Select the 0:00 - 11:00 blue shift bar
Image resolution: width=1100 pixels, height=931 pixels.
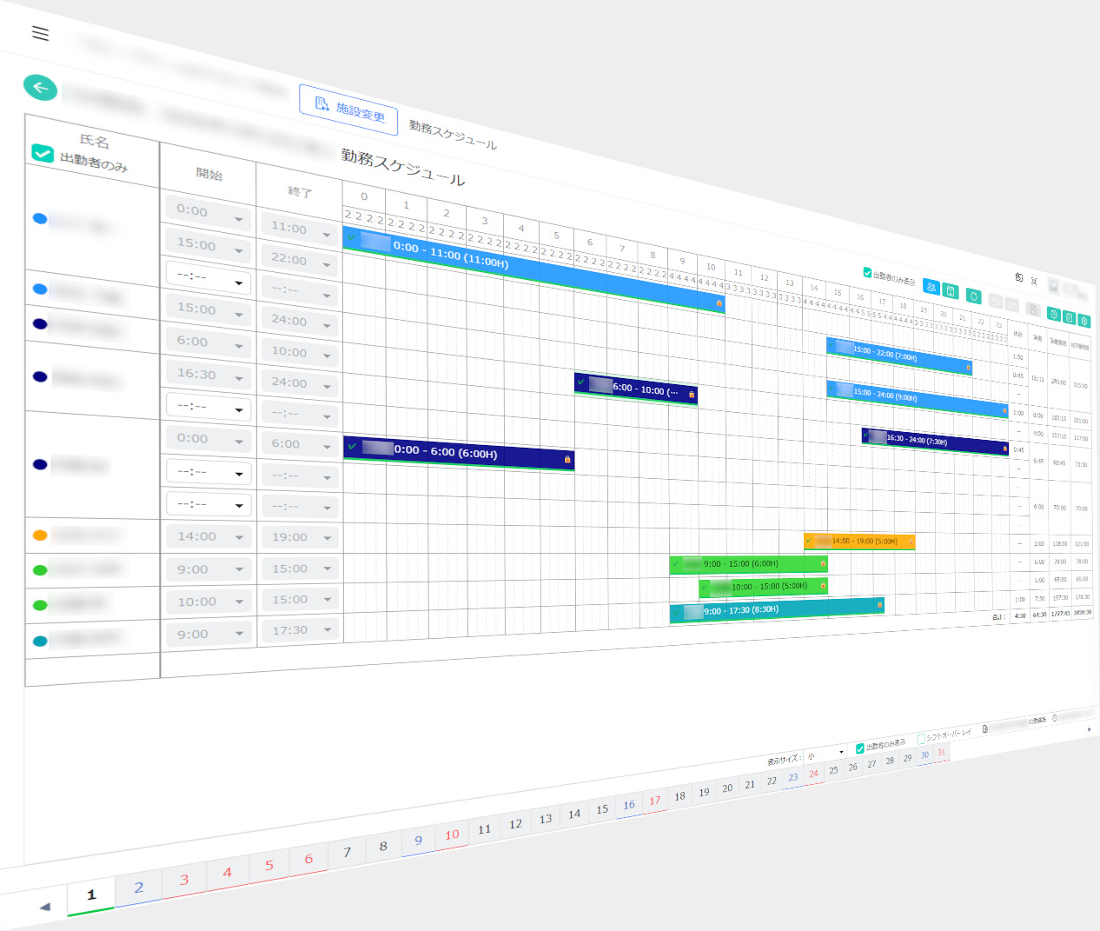coord(533,269)
